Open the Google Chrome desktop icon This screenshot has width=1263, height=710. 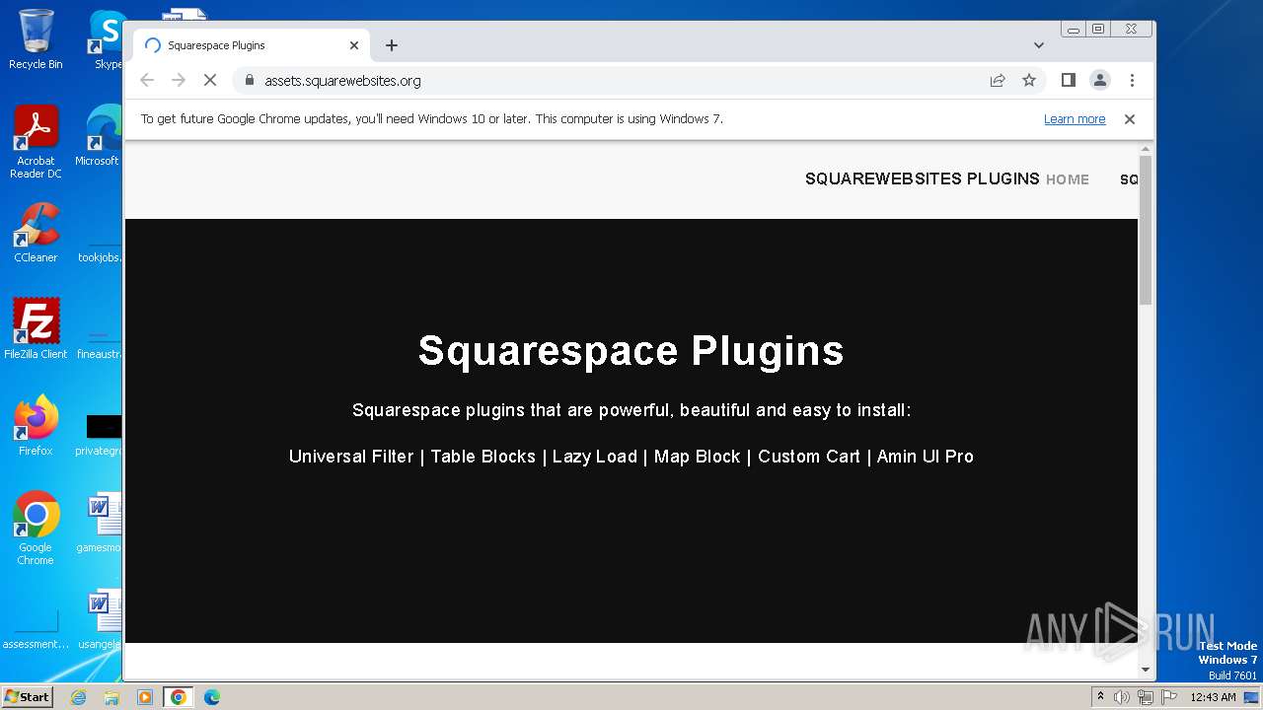point(36,528)
